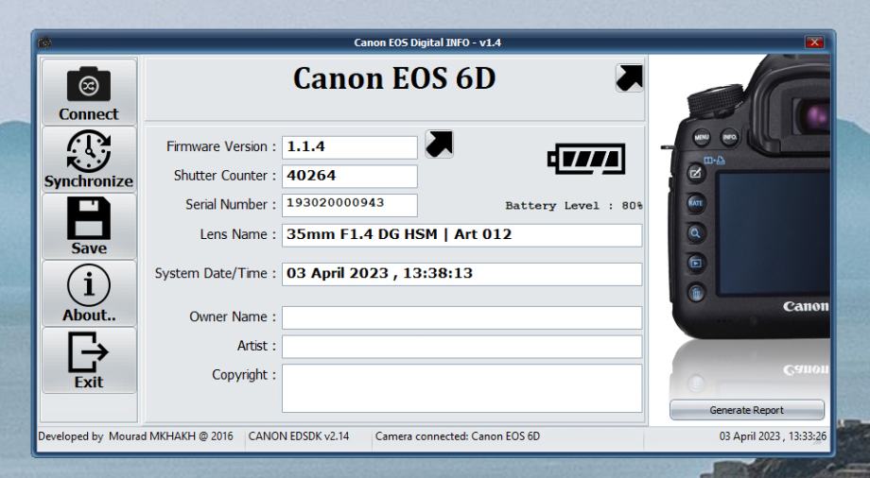
Task: Click the 'Artist :' label
Action: [256, 346]
